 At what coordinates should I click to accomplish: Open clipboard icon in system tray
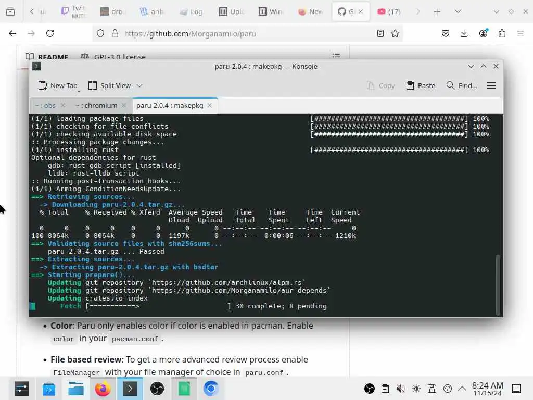point(385,389)
